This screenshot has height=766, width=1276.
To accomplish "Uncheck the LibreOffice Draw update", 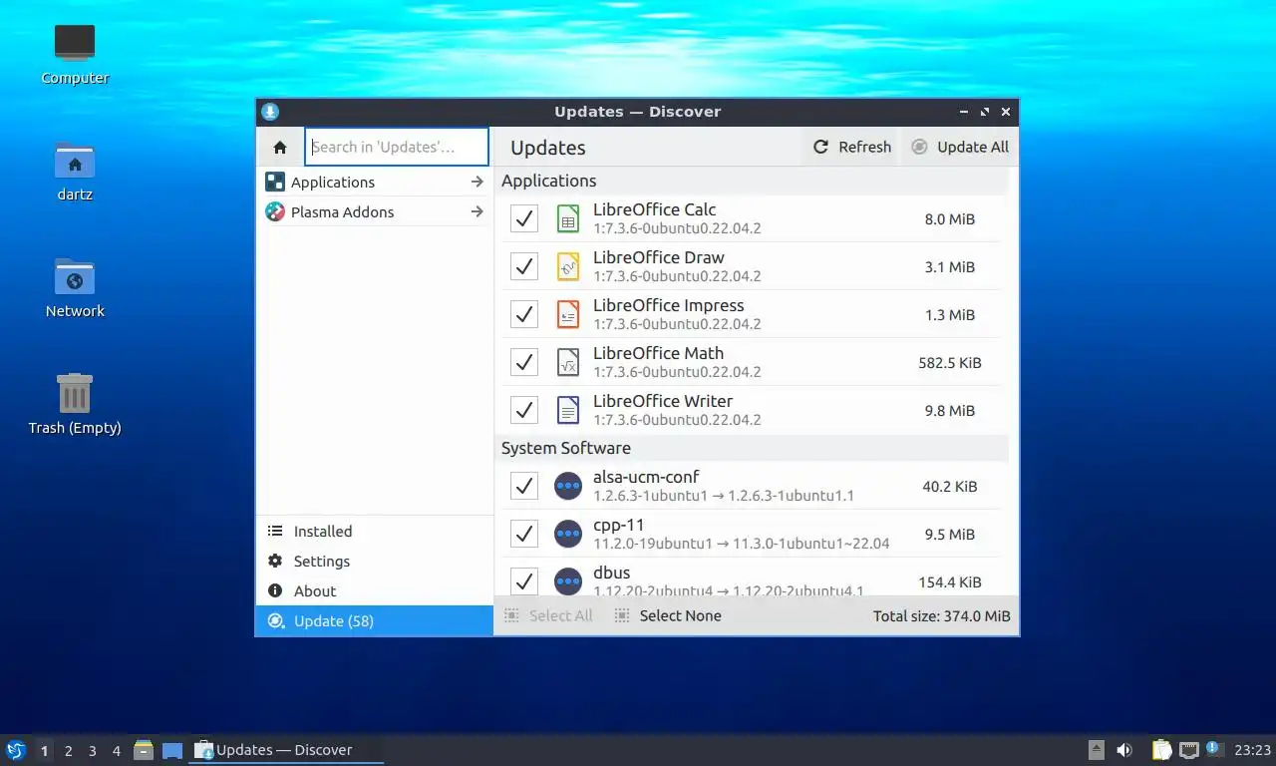I will click(524, 266).
